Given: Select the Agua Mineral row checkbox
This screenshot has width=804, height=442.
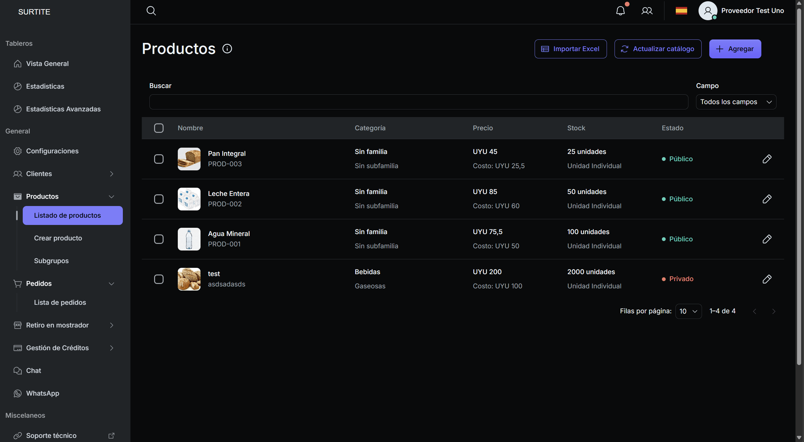Looking at the screenshot, I should point(159,239).
